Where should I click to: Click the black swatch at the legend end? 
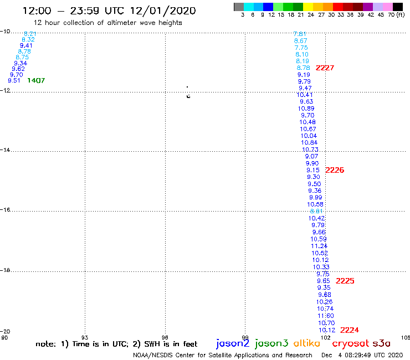point(398,7)
